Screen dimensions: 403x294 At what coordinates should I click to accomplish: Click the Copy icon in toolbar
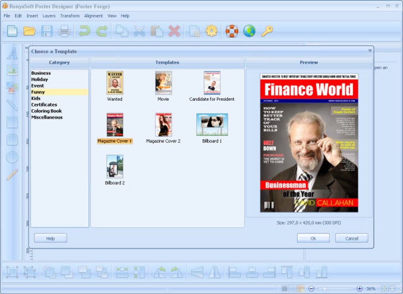(x=122, y=31)
